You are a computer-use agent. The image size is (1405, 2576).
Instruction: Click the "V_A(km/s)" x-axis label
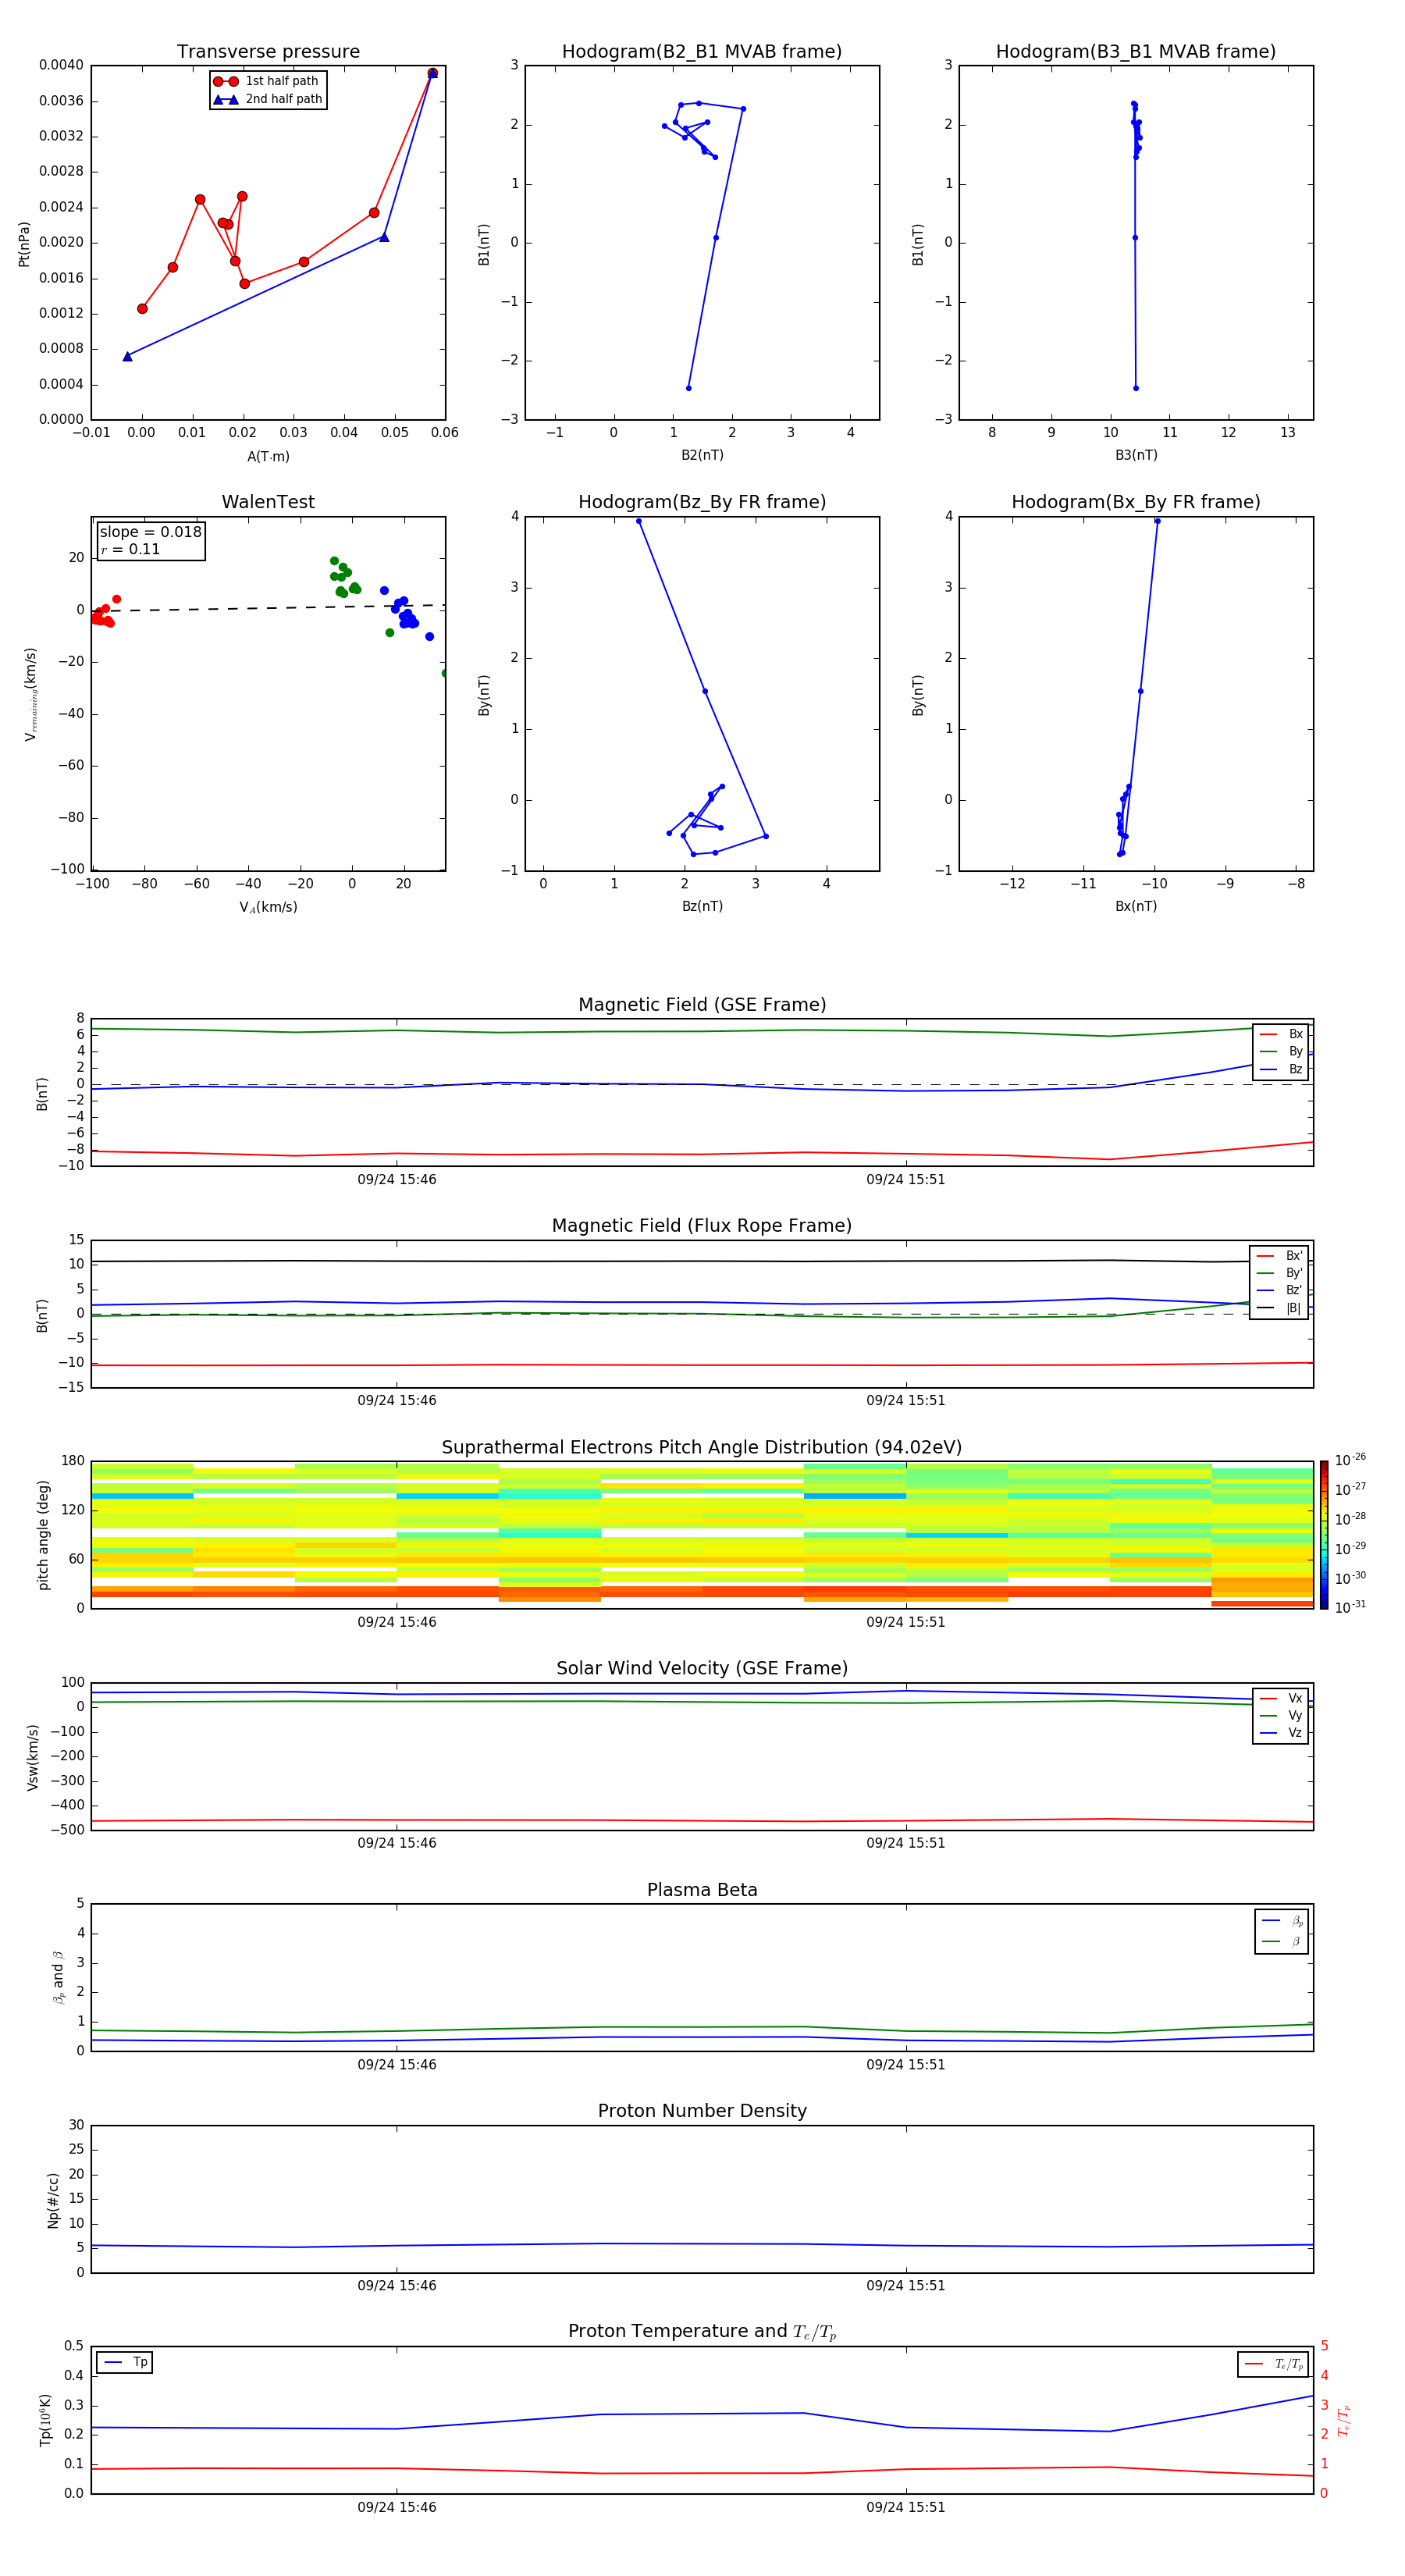point(268,907)
